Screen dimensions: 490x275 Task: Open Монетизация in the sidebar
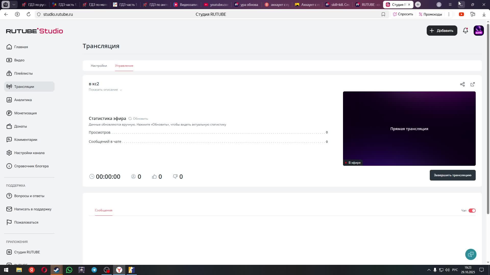click(29, 113)
